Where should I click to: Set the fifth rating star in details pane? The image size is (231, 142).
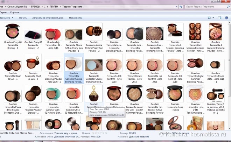106,133
